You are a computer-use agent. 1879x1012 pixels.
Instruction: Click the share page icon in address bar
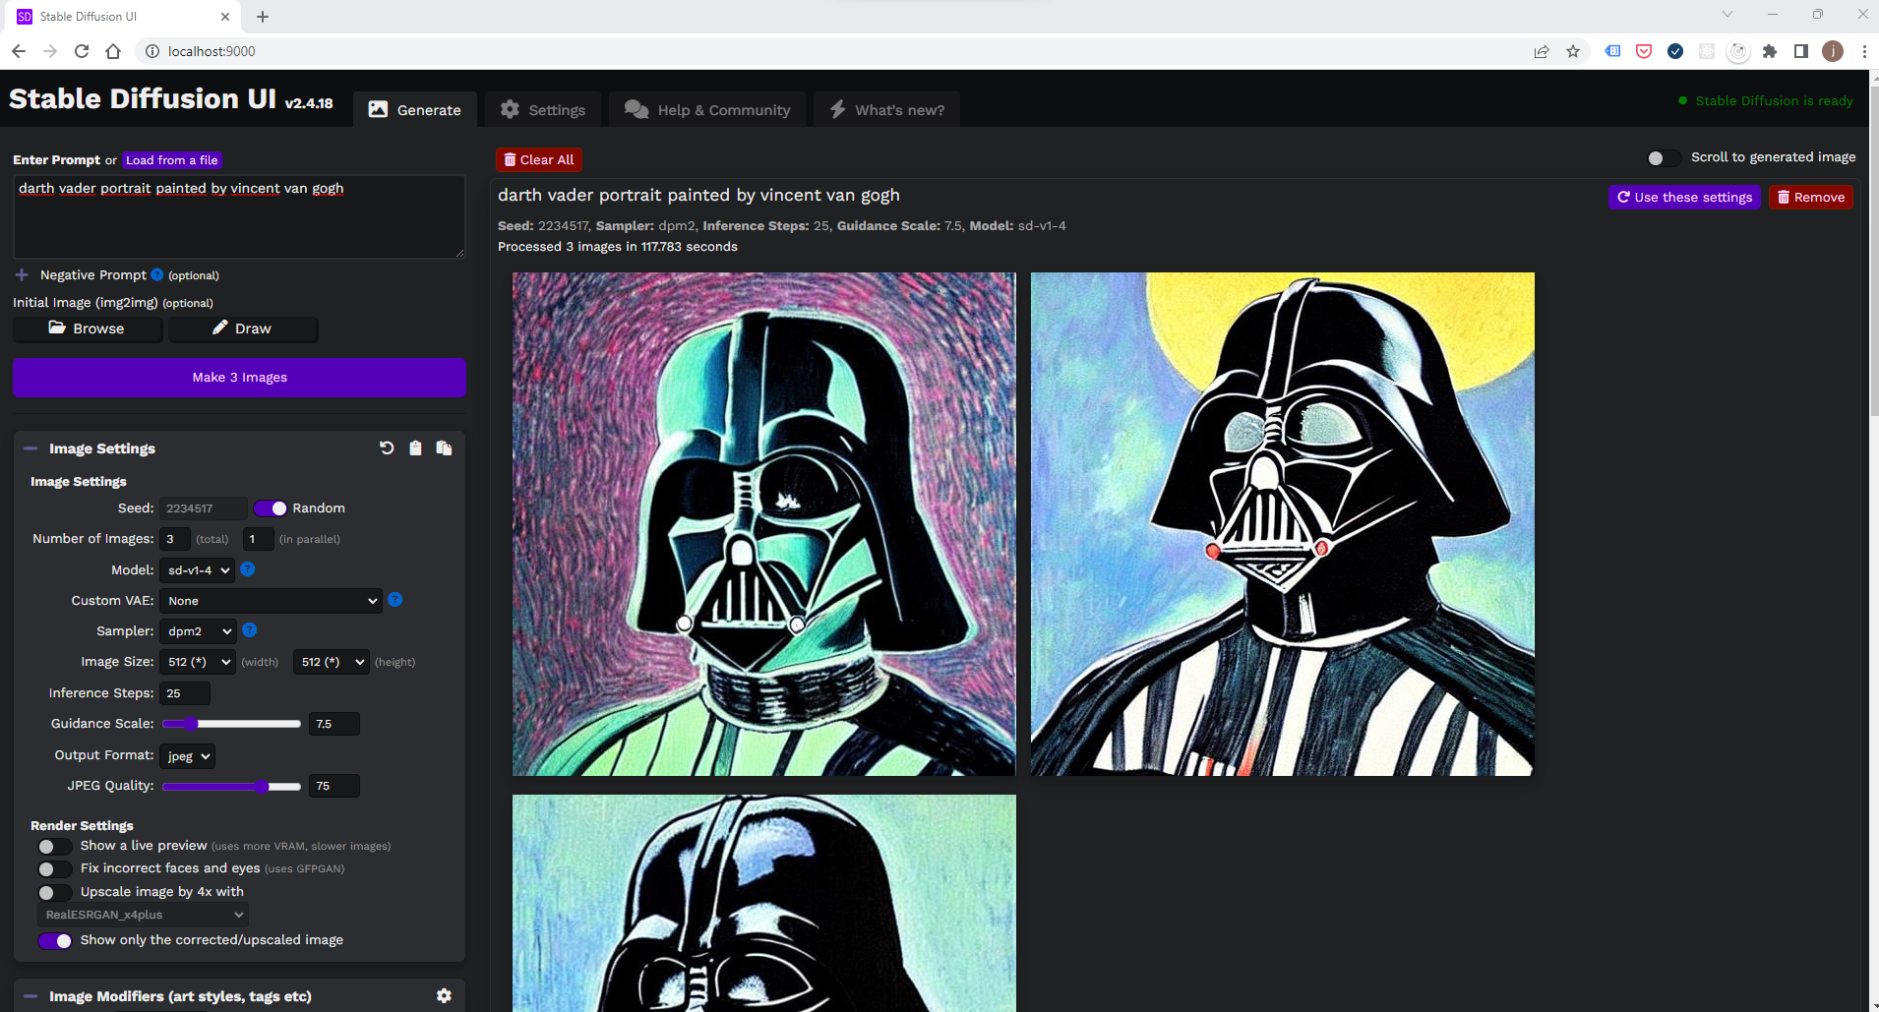(x=1542, y=51)
